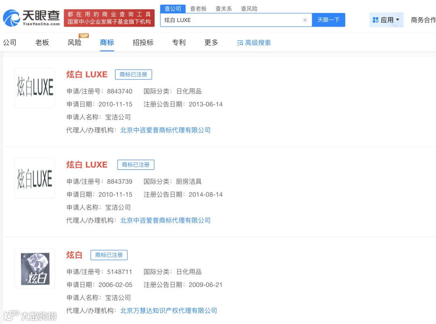This screenshot has width=436, height=324.
Task: Click the date 2013-06-14
Action: pos(206,104)
